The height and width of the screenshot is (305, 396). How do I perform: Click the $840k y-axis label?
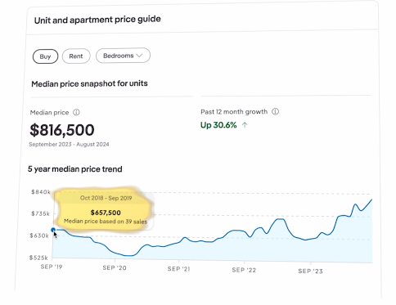(x=41, y=192)
